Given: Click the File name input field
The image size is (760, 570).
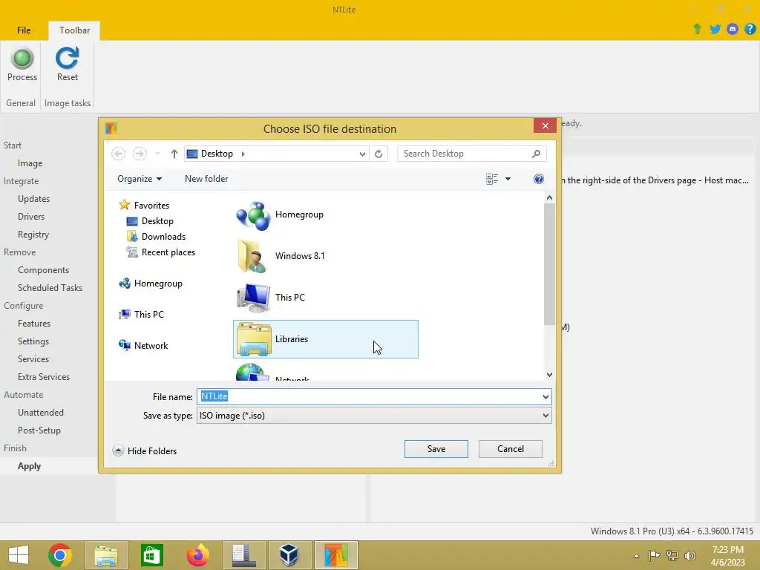Looking at the screenshot, I should [368, 397].
